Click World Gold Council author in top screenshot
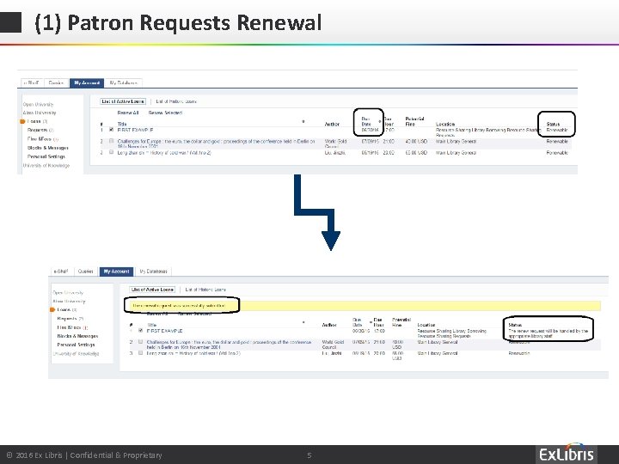Viewport: 619px width, 464px height. tap(335, 143)
